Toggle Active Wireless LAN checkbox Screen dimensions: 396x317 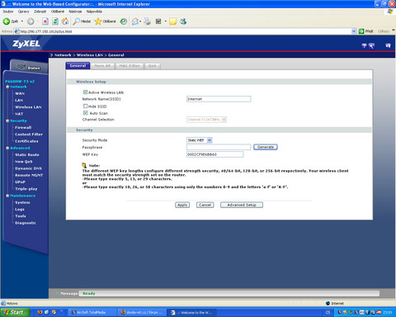pyautogui.click(x=86, y=92)
